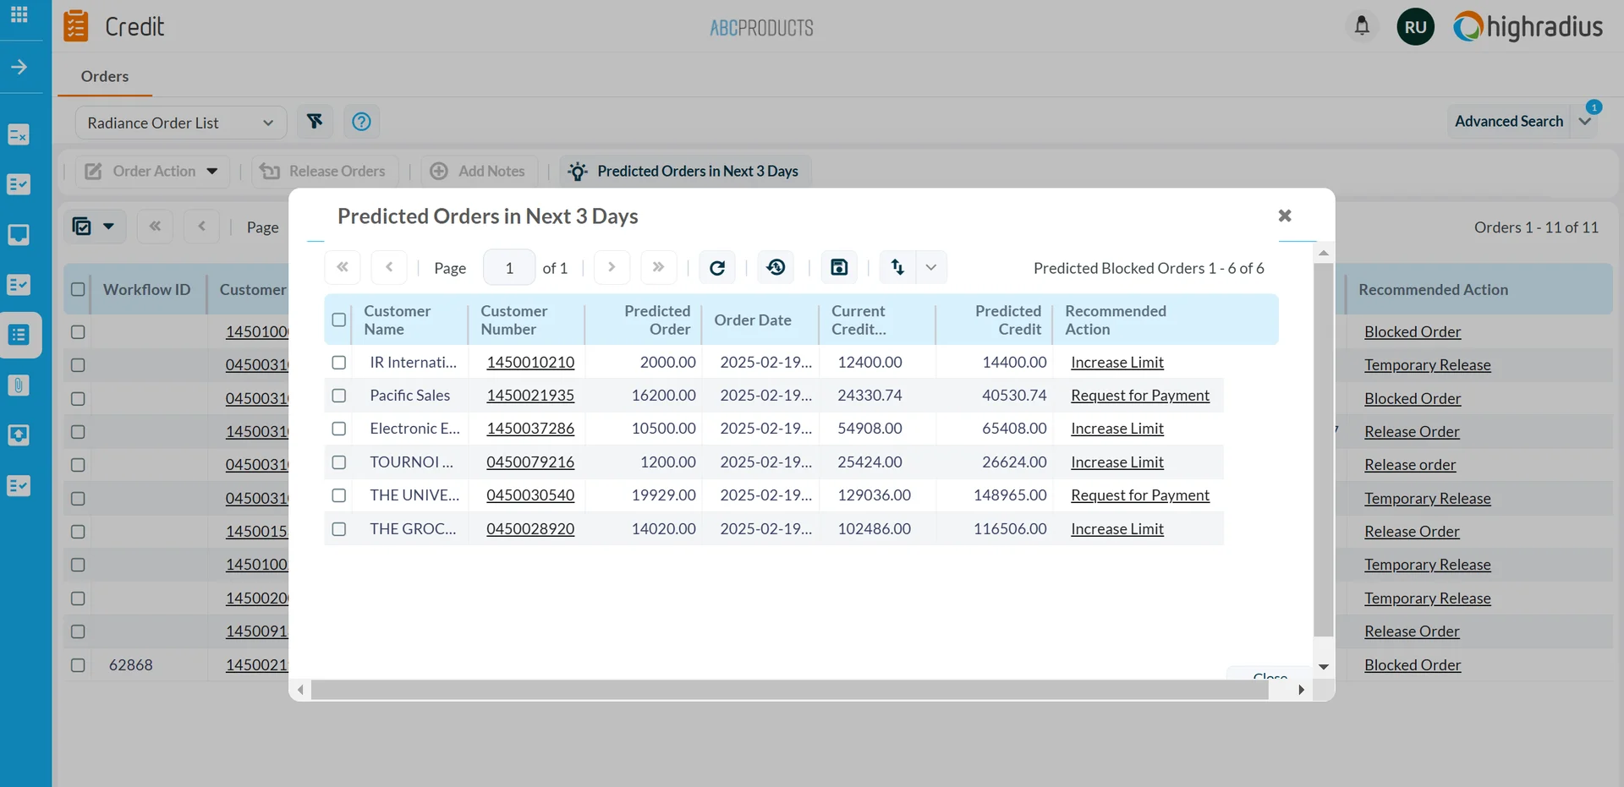Expand sidebar with the arrow icon
Image resolution: width=1624 pixels, height=787 pixels.
pyautogui.click(x=19, y=67)
